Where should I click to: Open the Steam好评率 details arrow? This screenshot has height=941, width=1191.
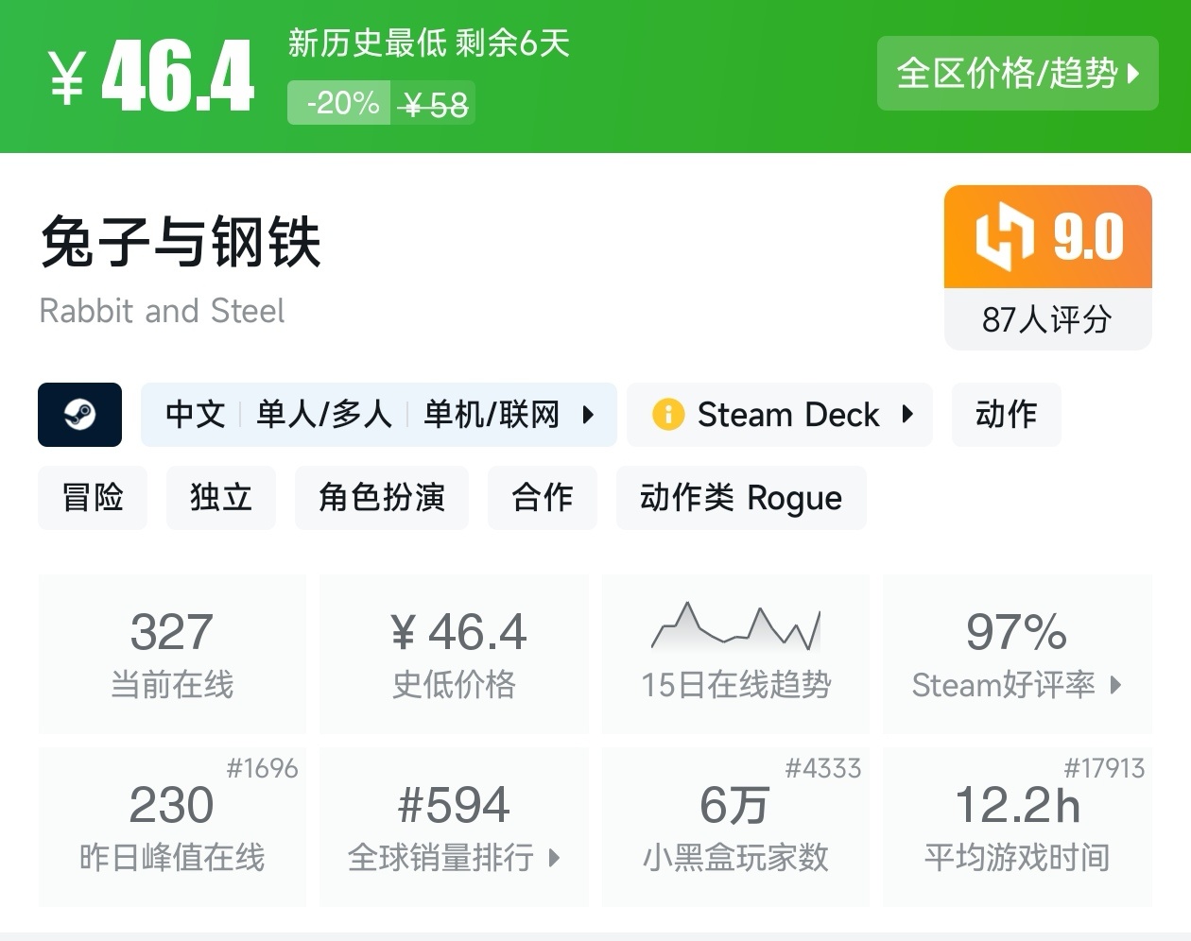point(1116,685)
